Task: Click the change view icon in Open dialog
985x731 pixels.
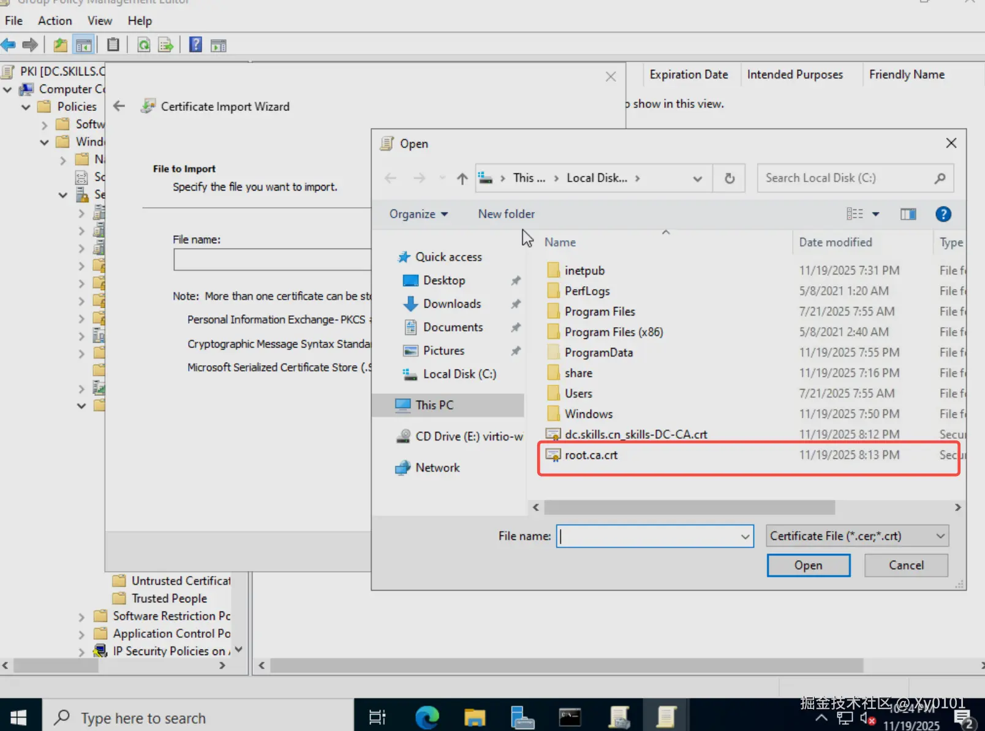Action: coord(855,214)
